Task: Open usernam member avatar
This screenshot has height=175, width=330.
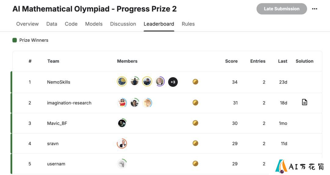Action: (x=122, y=164)
